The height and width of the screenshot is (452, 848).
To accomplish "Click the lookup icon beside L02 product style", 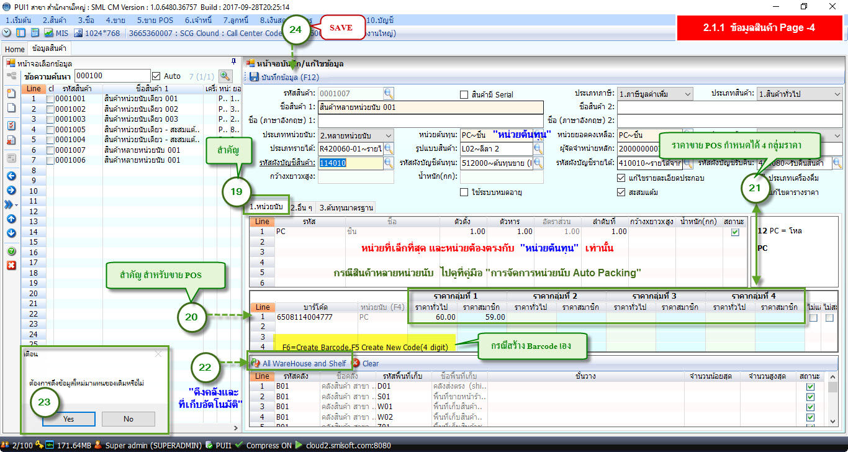I will 538,148.
